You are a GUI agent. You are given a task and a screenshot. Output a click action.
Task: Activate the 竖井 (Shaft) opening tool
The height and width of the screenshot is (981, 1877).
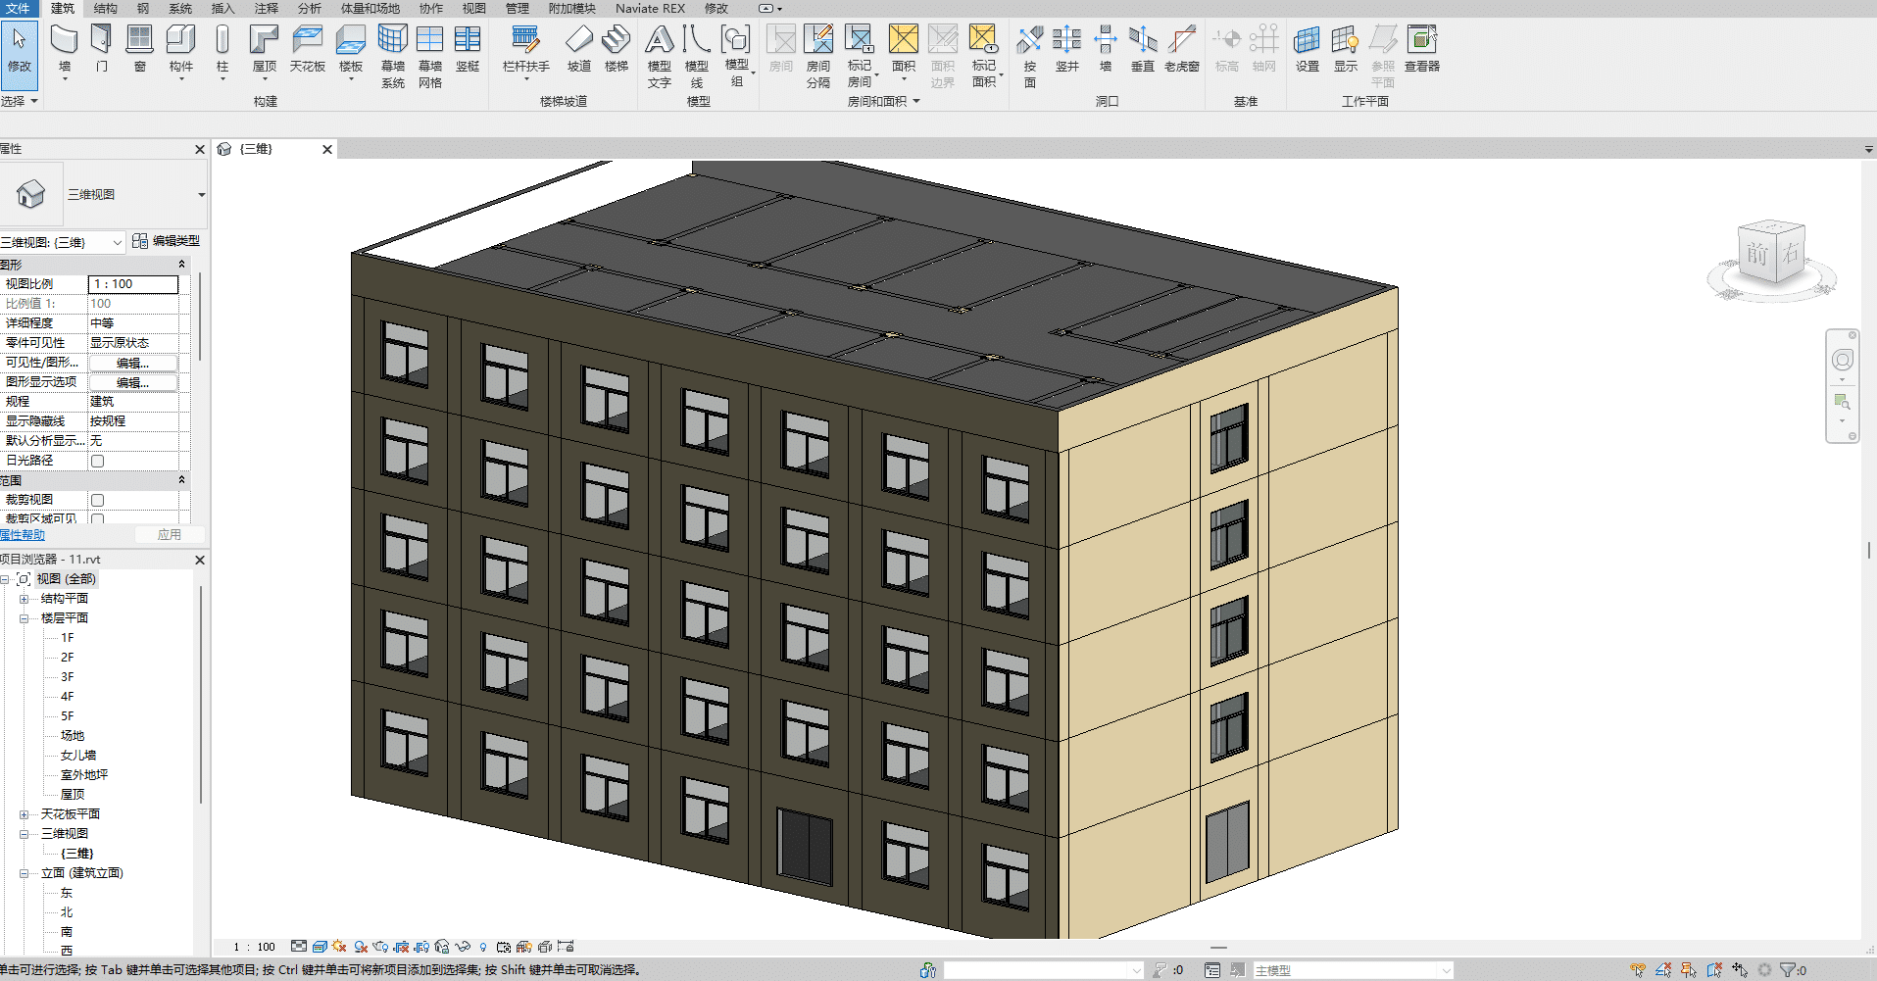click(x=1067, y=51)
